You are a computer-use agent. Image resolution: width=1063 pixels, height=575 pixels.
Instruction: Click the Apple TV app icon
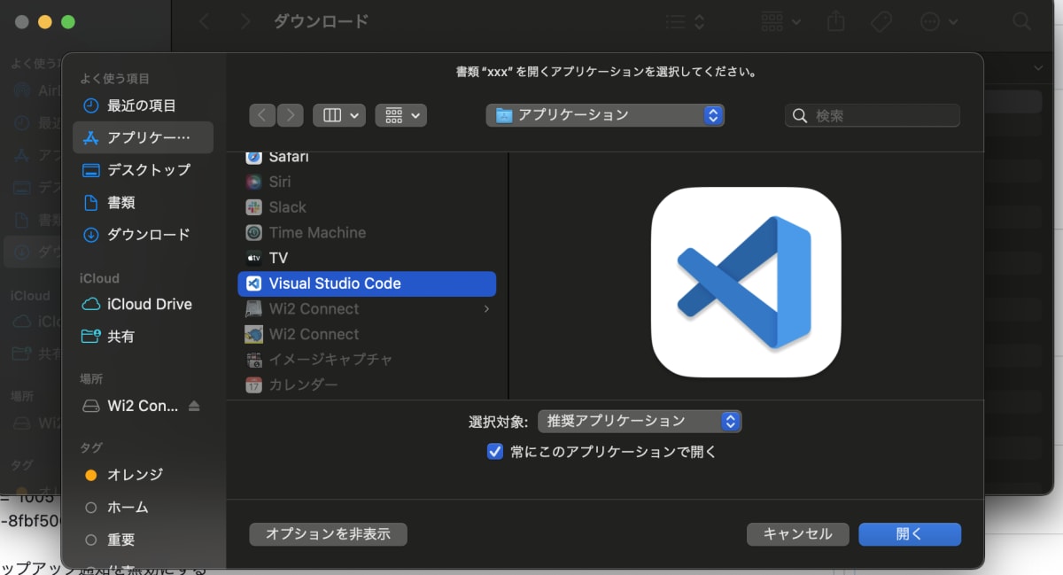click(x=254, y=258)
